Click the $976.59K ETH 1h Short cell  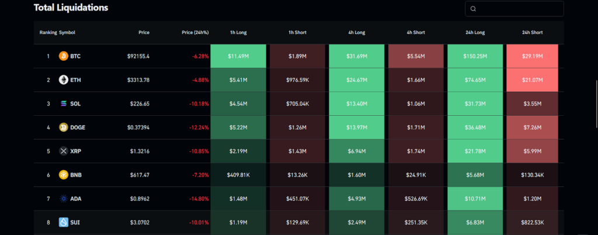(x=297, y=80)
